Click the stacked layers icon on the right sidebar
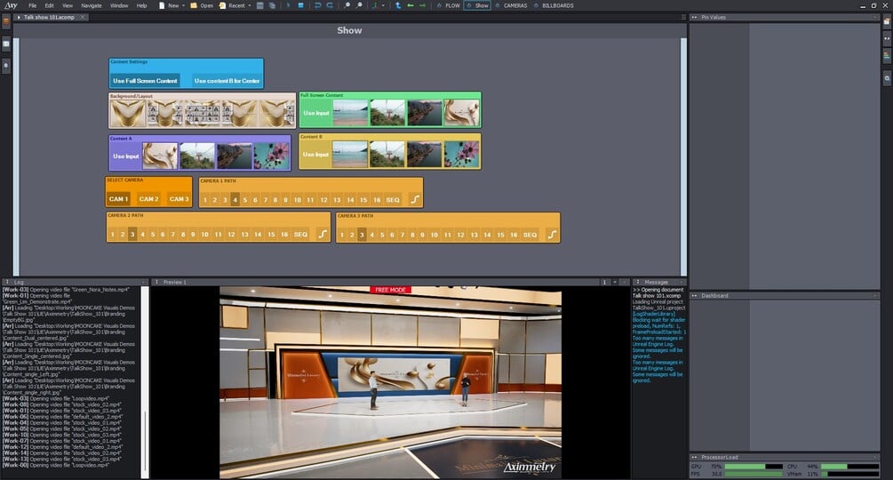The height and width of the screenshot is (480, 893). click(887, 56)
